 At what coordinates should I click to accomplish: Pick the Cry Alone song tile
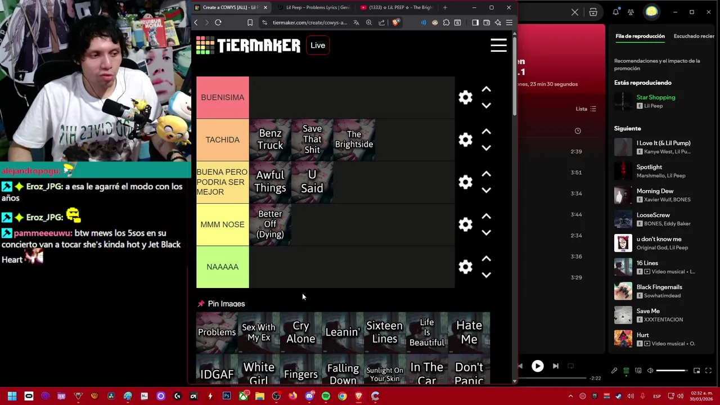tap(301, 332)
